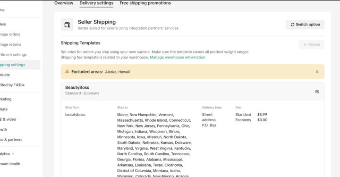Click the plus icon on Create

pyautogui.click(x=305, y=44)
